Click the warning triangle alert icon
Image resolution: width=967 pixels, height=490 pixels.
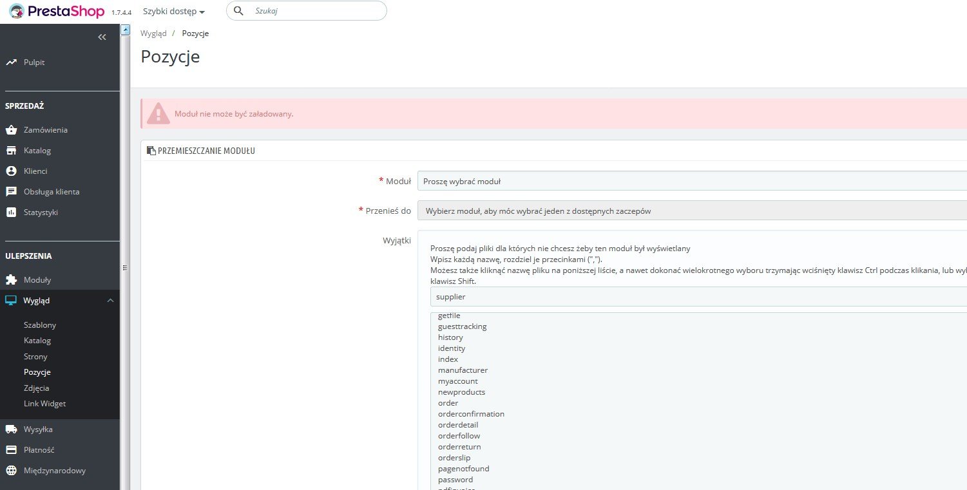pyautogui.click(x=158, y=114)
